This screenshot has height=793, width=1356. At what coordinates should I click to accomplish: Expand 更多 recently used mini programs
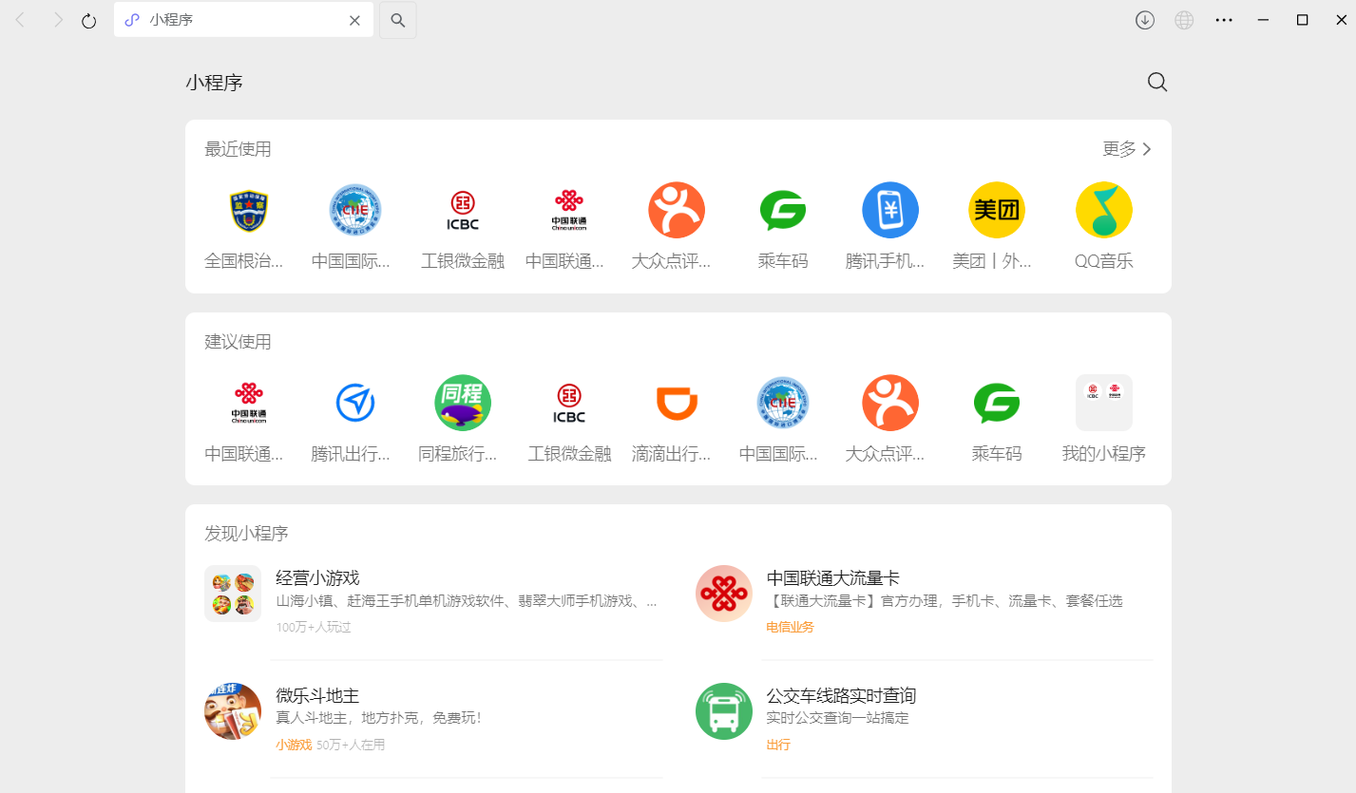tap(1127, 149)
